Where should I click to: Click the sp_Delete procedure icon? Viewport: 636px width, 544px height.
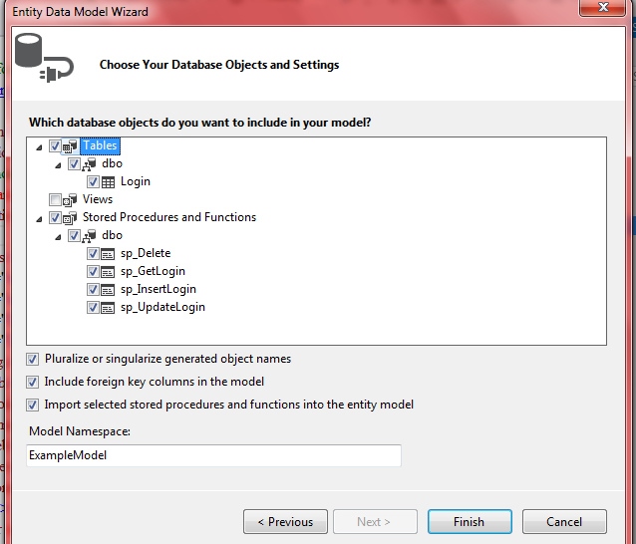[108, 254]
